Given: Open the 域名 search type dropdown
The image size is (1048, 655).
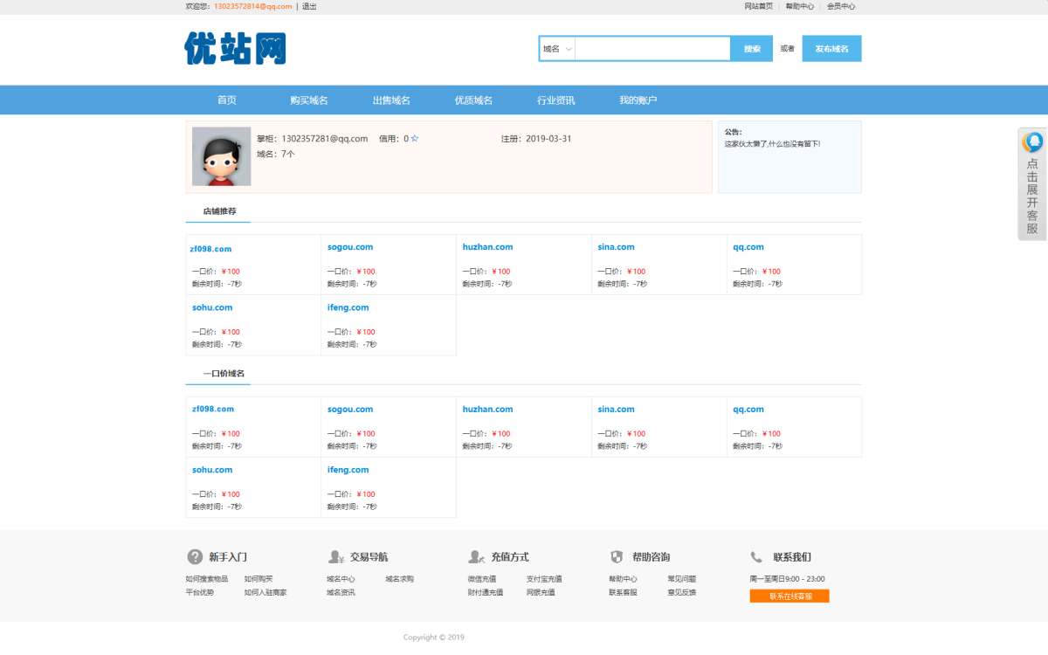Looking at the screenshot, I should (557, 49).
